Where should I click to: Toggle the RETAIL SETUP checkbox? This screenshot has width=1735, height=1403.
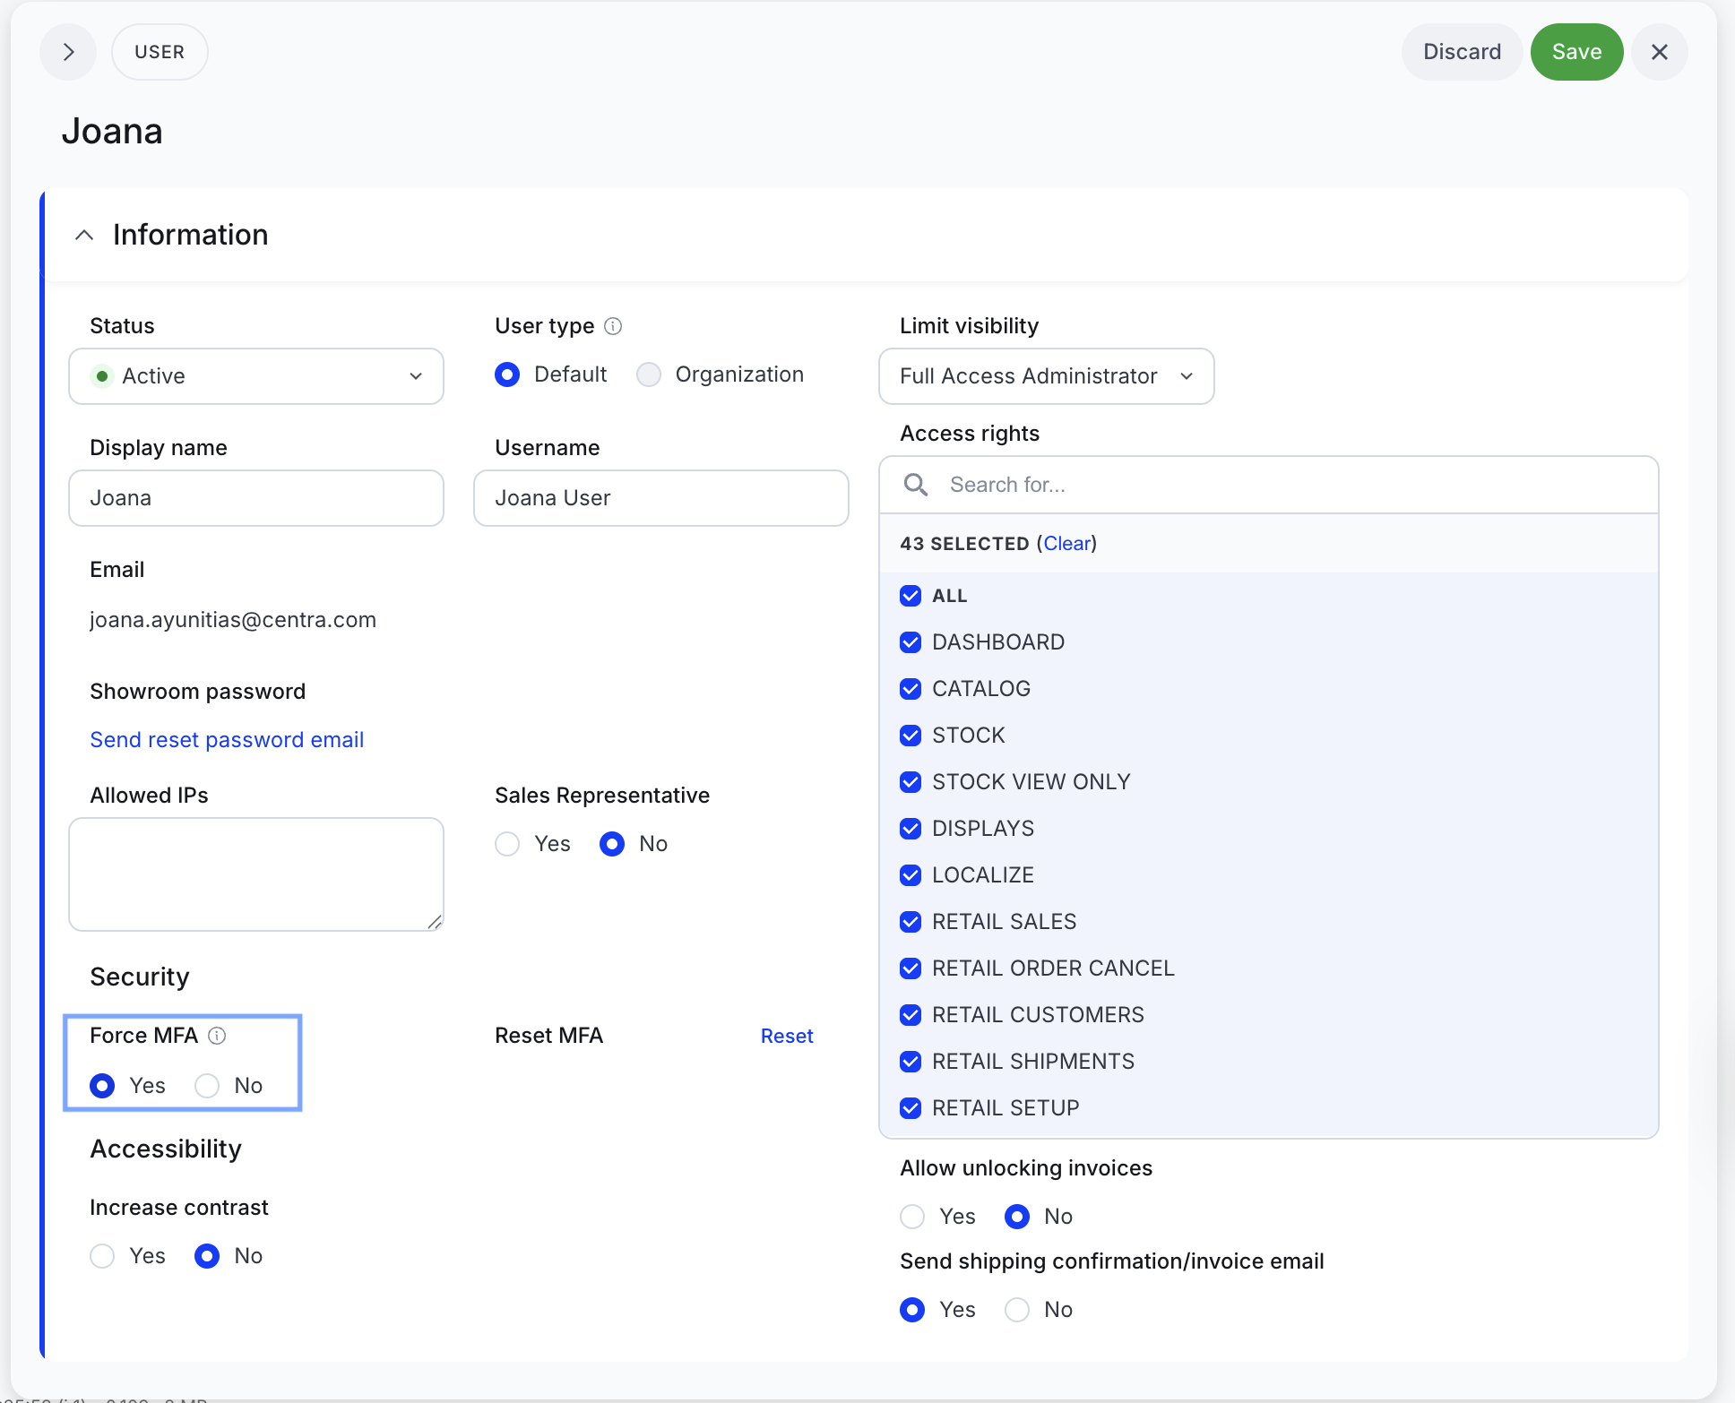click(911, 1108)
